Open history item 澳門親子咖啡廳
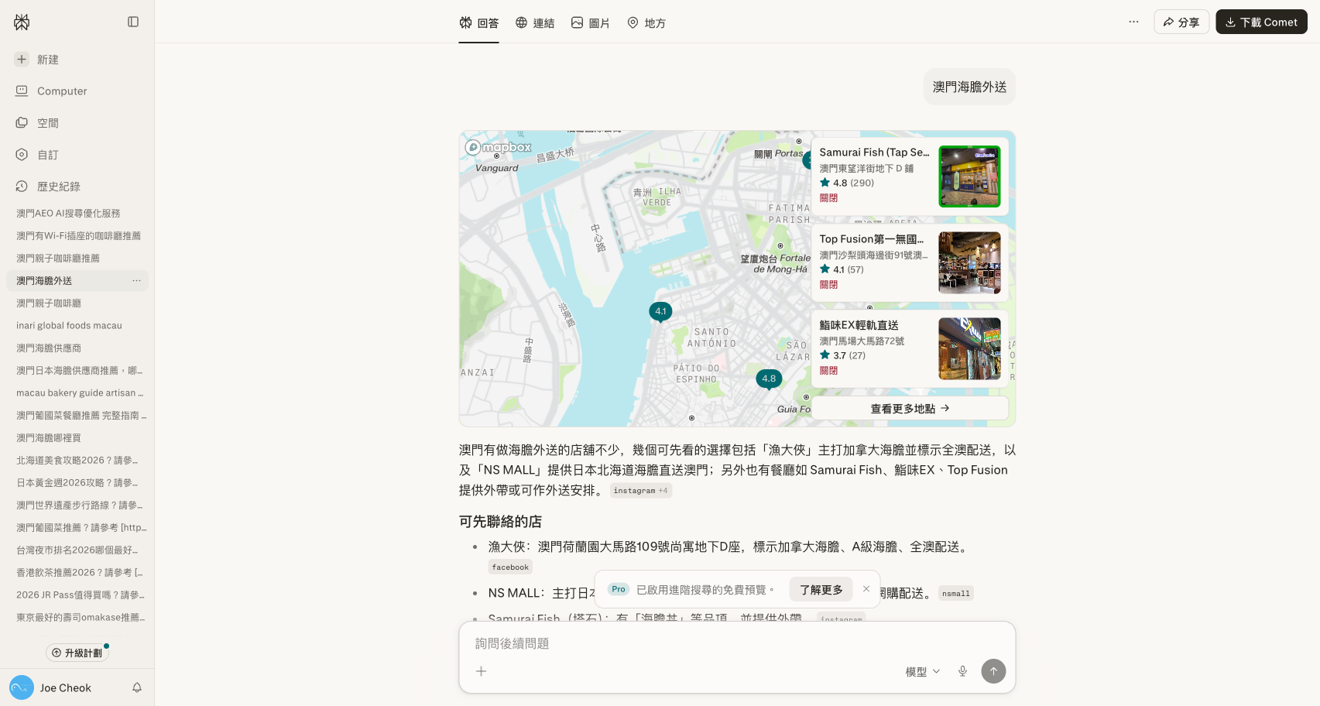The width and height of the screenshot is (1320, 706). pyautogui.click(x=49, y=303)
